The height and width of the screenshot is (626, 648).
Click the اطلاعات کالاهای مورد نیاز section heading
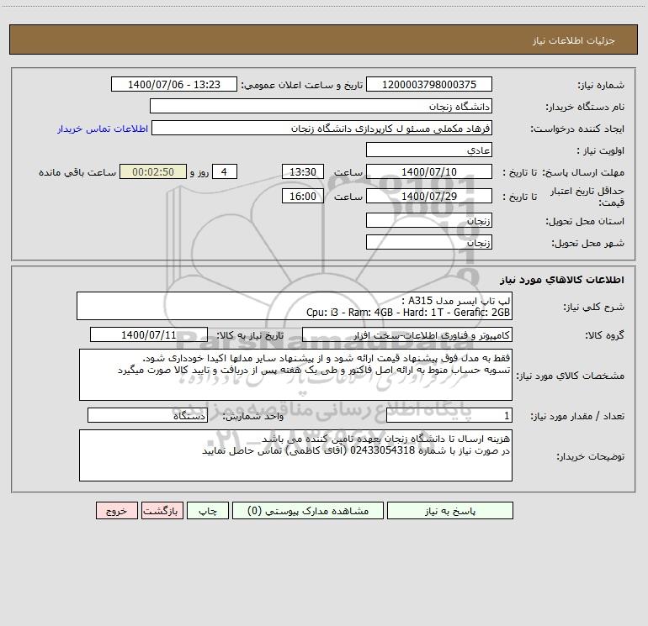pos(562,280)
